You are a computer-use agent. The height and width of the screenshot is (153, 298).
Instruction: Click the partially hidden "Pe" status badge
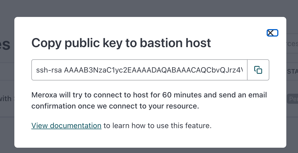(293, 99)
